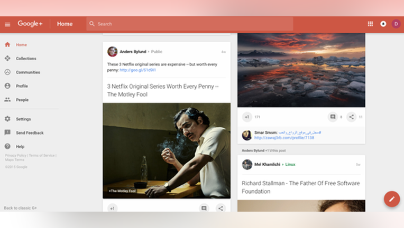404x228 pixels.
Task: Click Back to classic G+
Action: point(20,208)
